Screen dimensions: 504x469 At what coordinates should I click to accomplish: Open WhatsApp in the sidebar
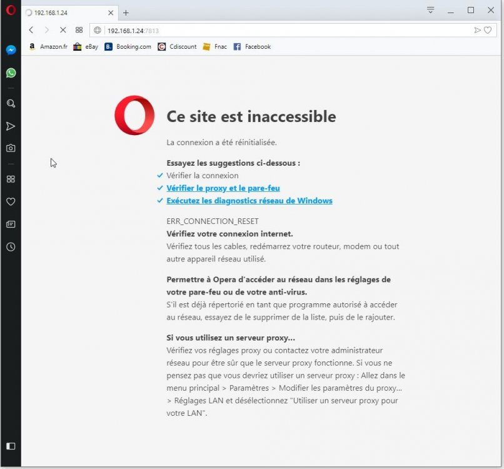11,73
